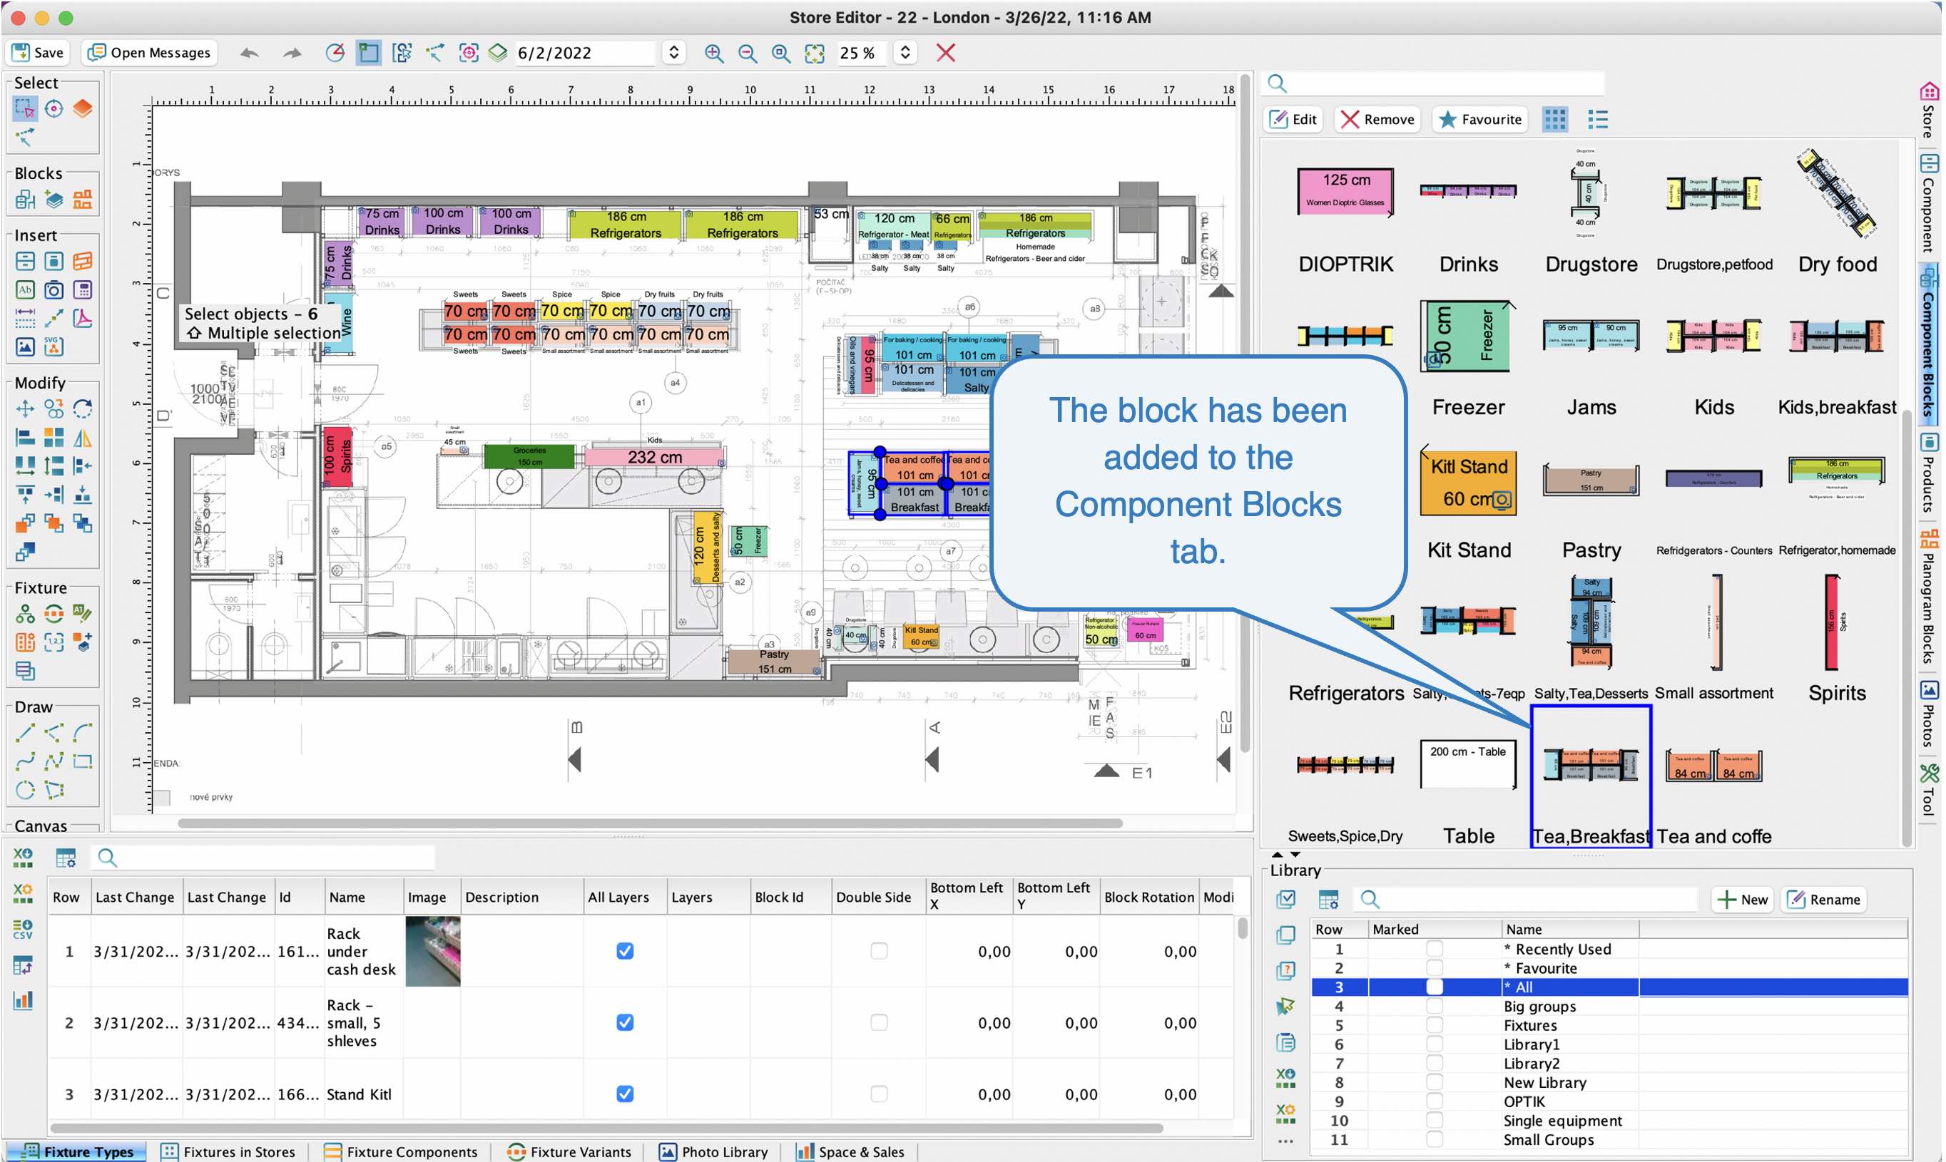The image size is (1946, 1162).
Task: Select the circle draw tool in Draw panel
Action: [x=25, y=789]
